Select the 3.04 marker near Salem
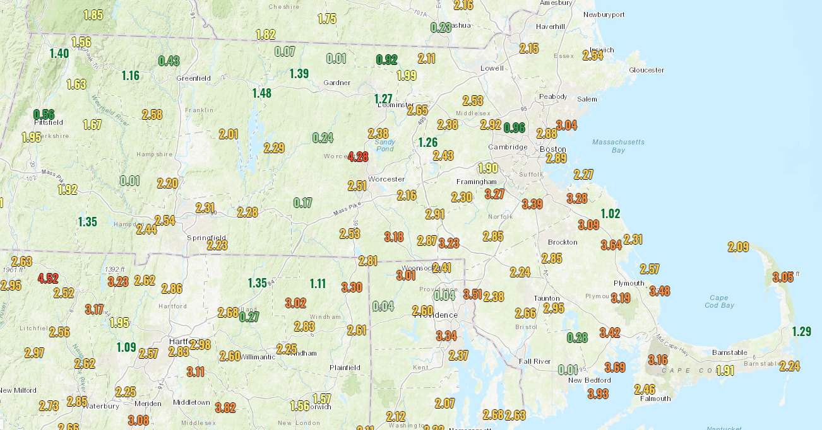The image size is (822, 430). point(566,125)
